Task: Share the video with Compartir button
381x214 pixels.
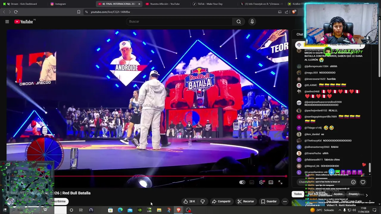Action: [221, 201]
